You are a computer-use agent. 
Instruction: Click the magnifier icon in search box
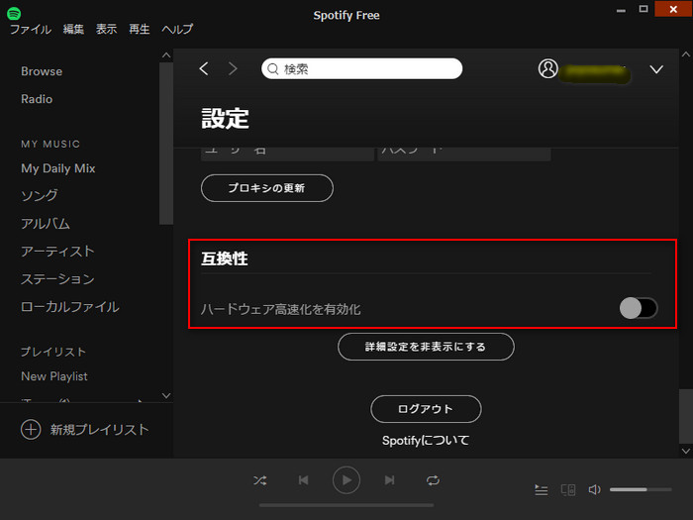click(x=272, y=69)
